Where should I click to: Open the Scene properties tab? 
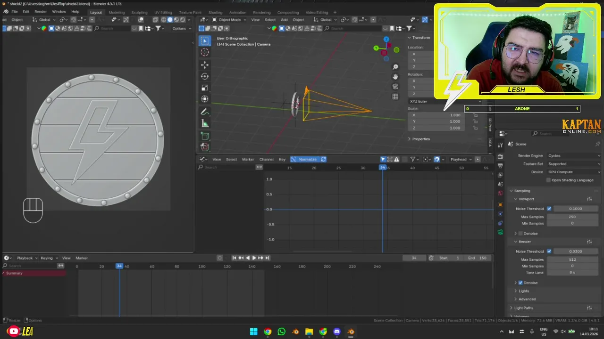(500, 184)
